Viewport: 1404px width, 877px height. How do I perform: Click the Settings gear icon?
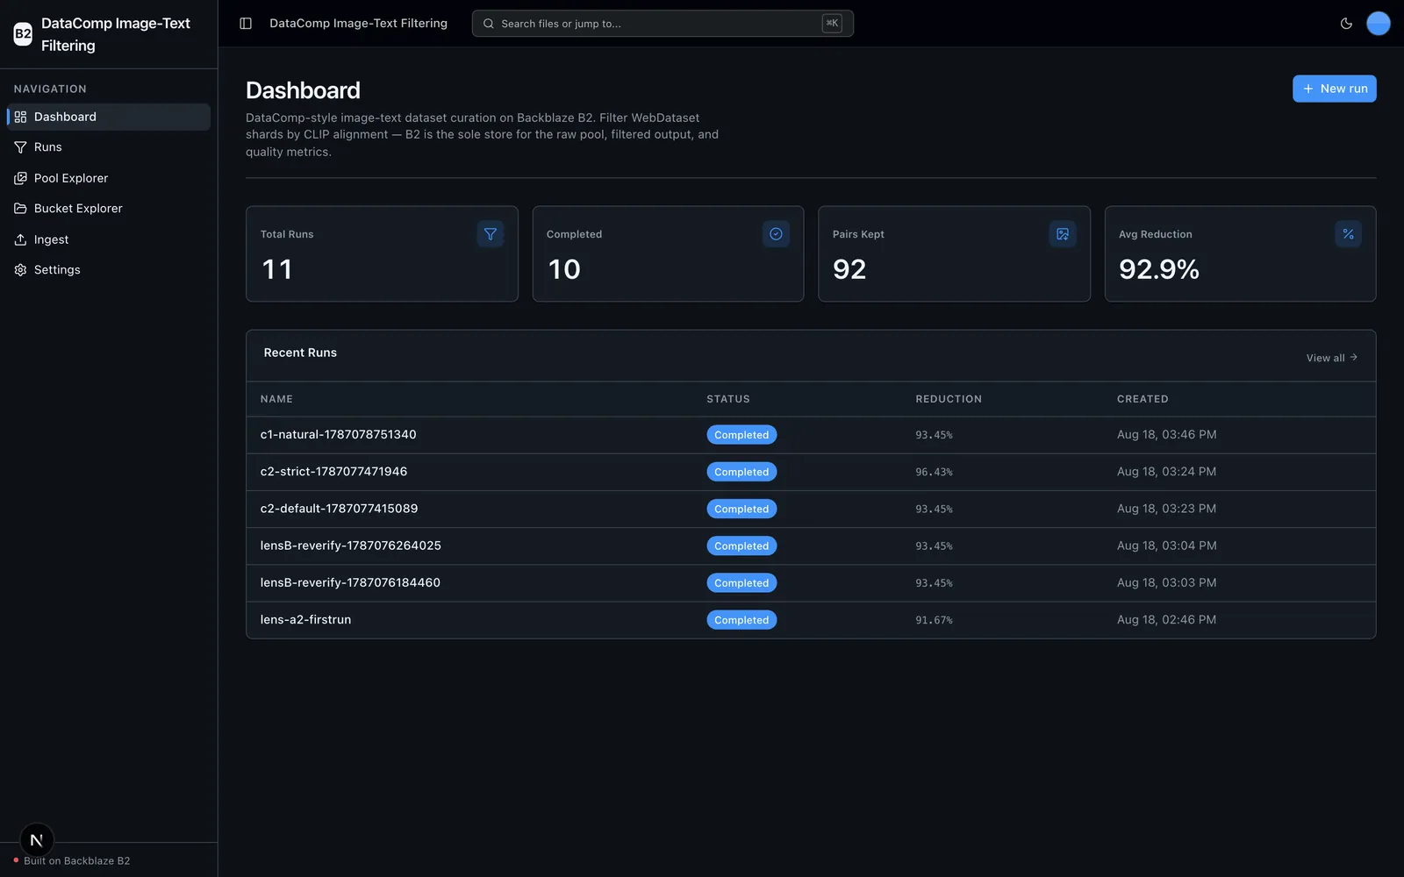click(20, 270)
